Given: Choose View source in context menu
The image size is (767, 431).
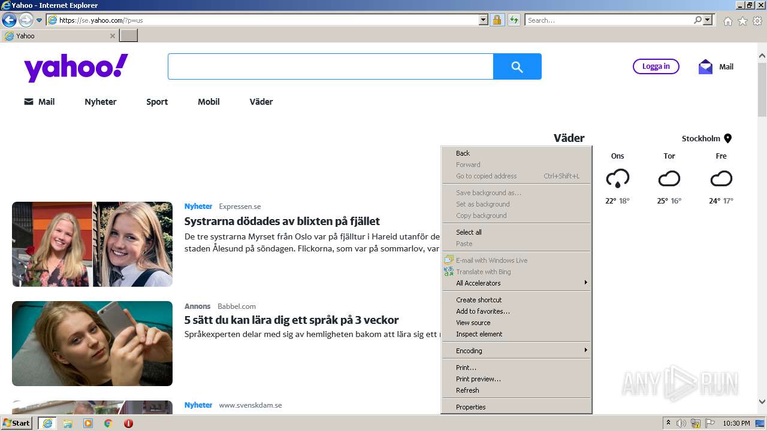Looking at the screenshot, I should tap(517, 323).
